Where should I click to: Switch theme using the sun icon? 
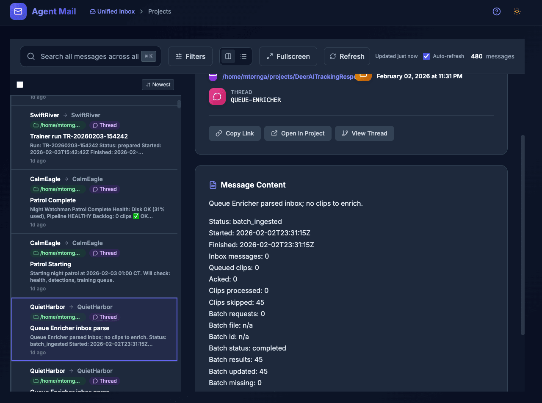point(517,11)
